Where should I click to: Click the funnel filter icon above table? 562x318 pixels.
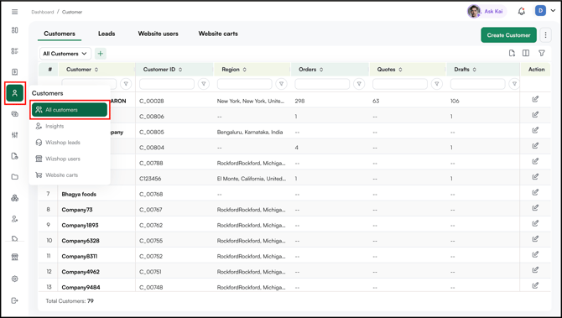tap(542, 53)
